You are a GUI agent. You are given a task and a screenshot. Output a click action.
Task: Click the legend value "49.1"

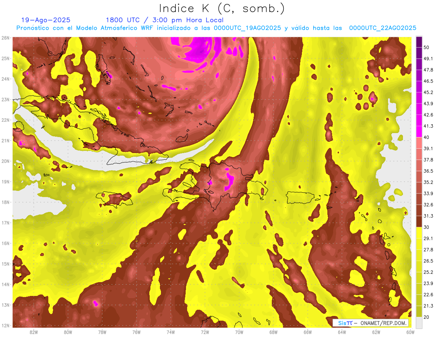click(x=428, y=59)
